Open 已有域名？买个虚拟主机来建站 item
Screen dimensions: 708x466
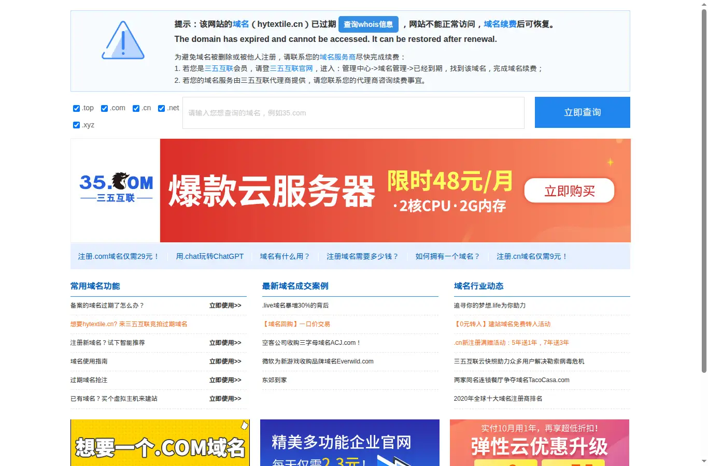point(114,399)
